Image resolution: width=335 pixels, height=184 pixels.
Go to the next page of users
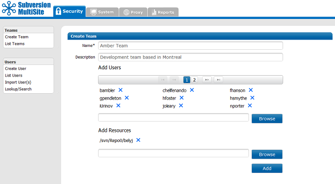[207, 80]
